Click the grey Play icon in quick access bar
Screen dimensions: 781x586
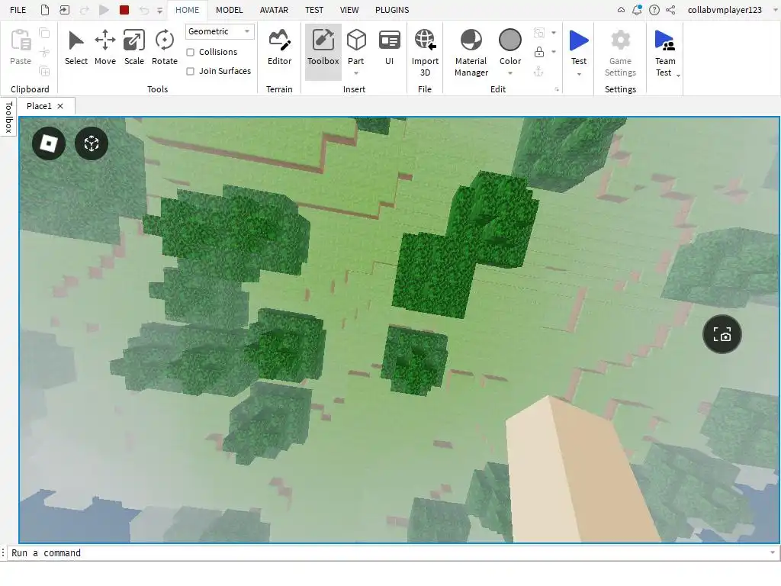(x=104, y=10)
